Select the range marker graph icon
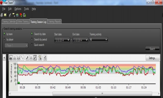 [18, 58]
